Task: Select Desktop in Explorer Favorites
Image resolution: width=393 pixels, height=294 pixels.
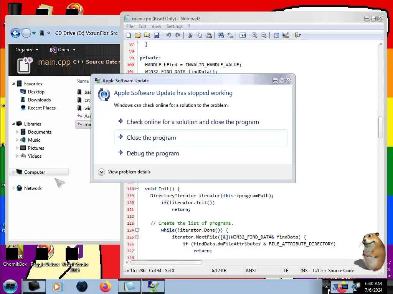Action: (x=36, y=92)
